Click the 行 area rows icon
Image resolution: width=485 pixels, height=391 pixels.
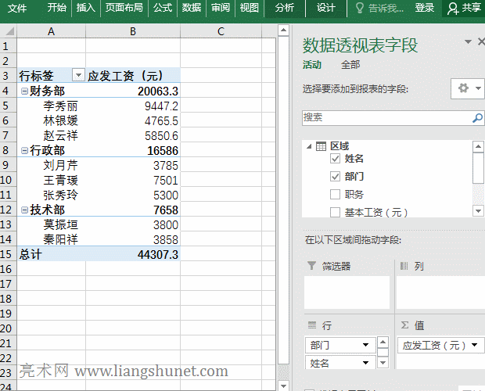312,325
